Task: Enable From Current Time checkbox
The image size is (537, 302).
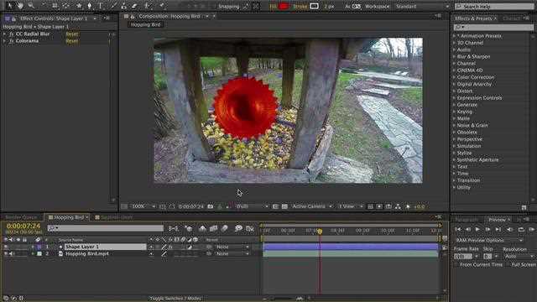Action: pos(456,265)
